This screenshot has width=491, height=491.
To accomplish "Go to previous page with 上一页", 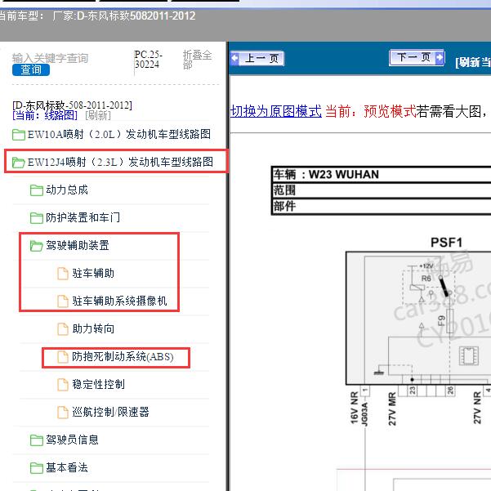I will point(257,58).
